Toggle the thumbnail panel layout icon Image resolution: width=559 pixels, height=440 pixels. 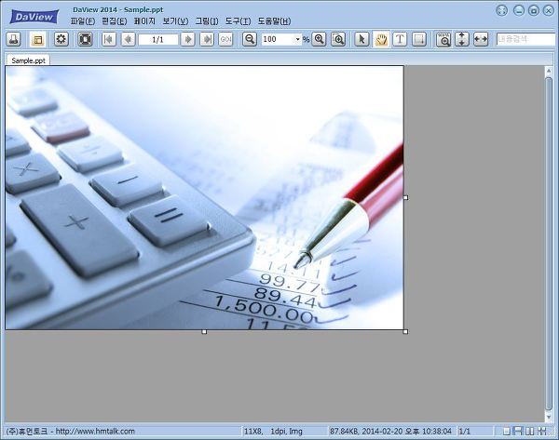tap(38, 39)
